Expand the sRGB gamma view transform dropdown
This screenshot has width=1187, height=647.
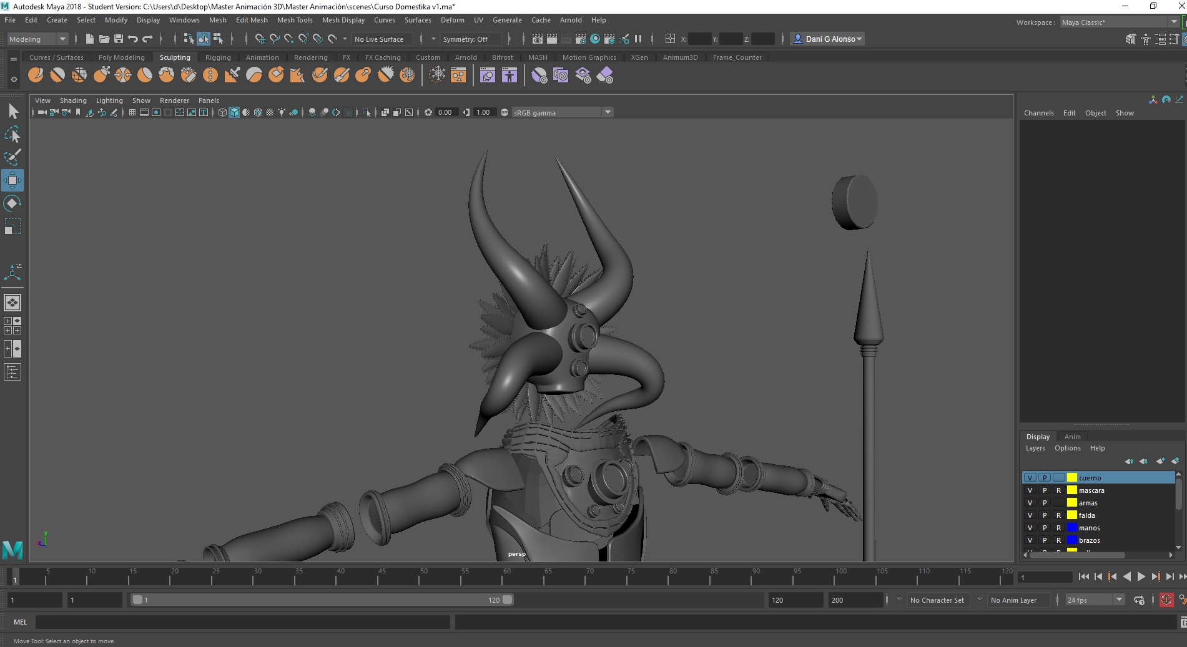[x=607, y=112]
